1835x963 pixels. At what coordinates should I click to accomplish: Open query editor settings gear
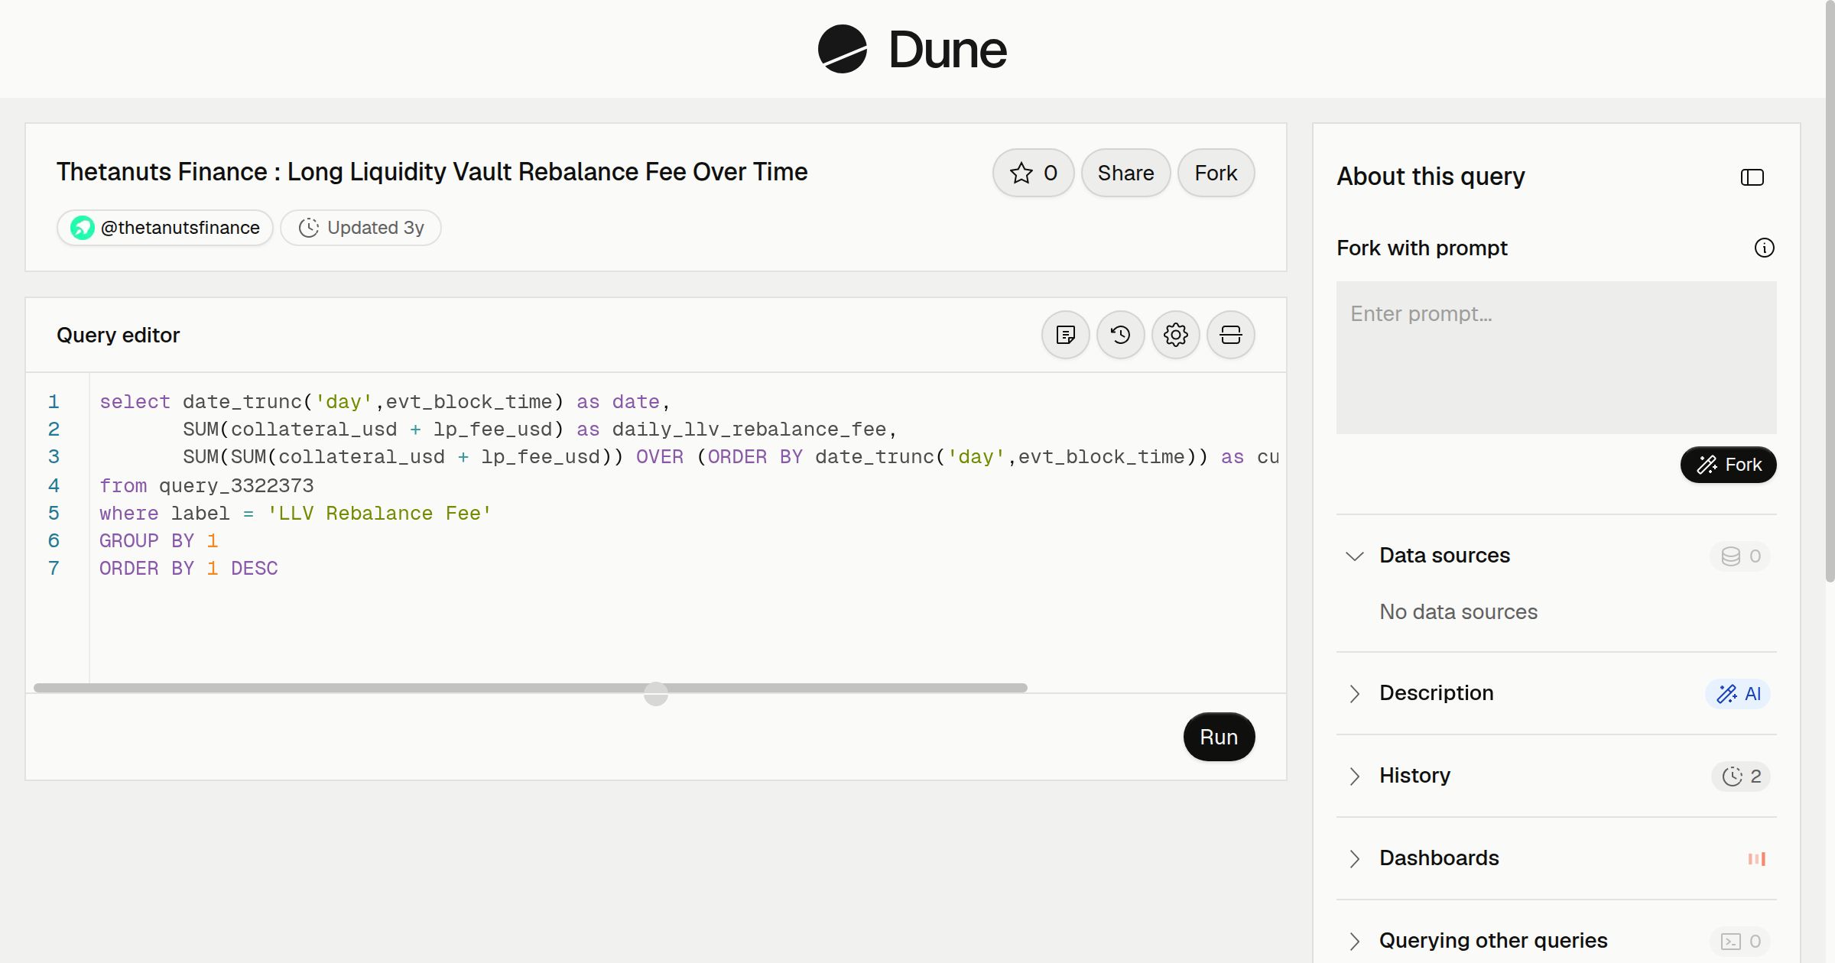pyautogui.click(x=1175, y=335)
